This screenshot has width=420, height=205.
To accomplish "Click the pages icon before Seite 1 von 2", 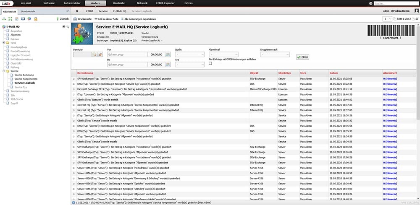I will tap(394, 19).
